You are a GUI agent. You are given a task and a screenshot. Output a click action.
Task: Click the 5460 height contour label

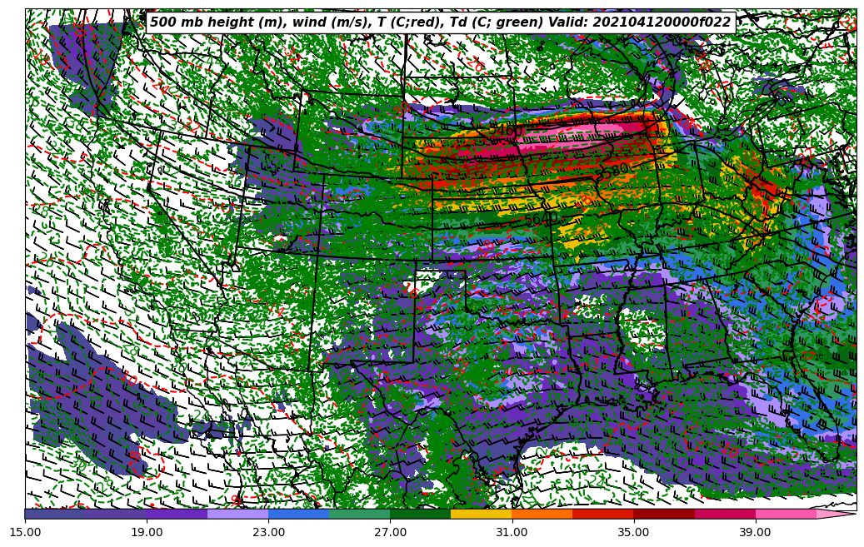pyautogui.click(x=506, y=131)
